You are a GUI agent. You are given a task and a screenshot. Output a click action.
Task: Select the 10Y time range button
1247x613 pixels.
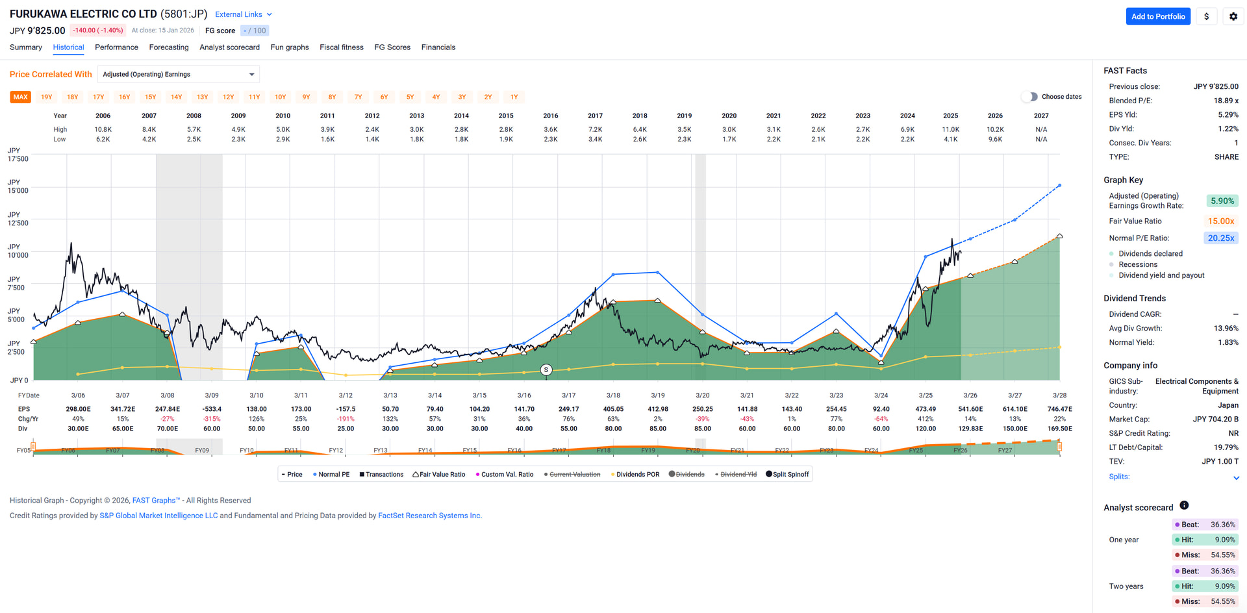[280, 97]
